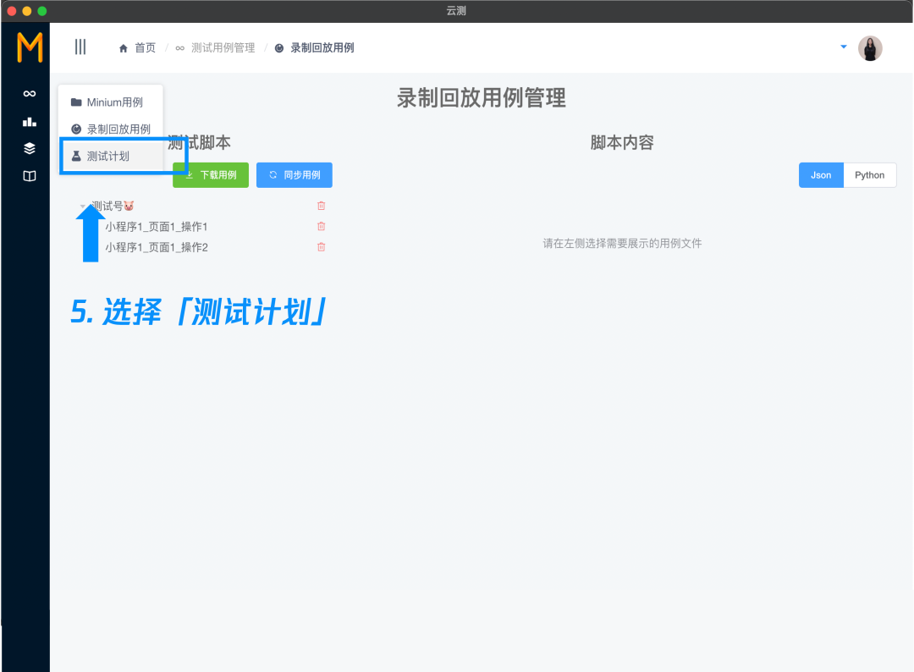Image resolution: width=914 pixels, height=672 pixels.
Task: Select Minium用例 menu item
Action: point(111,102)
